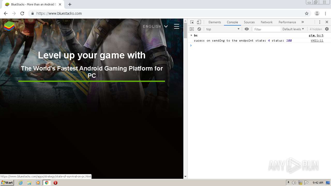The image size is (331, 186).
Task: Launch Internet Explorer from taskbar
Action: pyautogui.click(x=21, y=183)
